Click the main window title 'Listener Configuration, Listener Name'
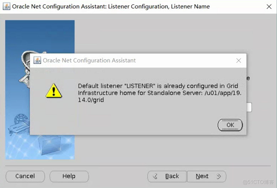The width and height of the screenshot is (277, 188). (159, 6)
